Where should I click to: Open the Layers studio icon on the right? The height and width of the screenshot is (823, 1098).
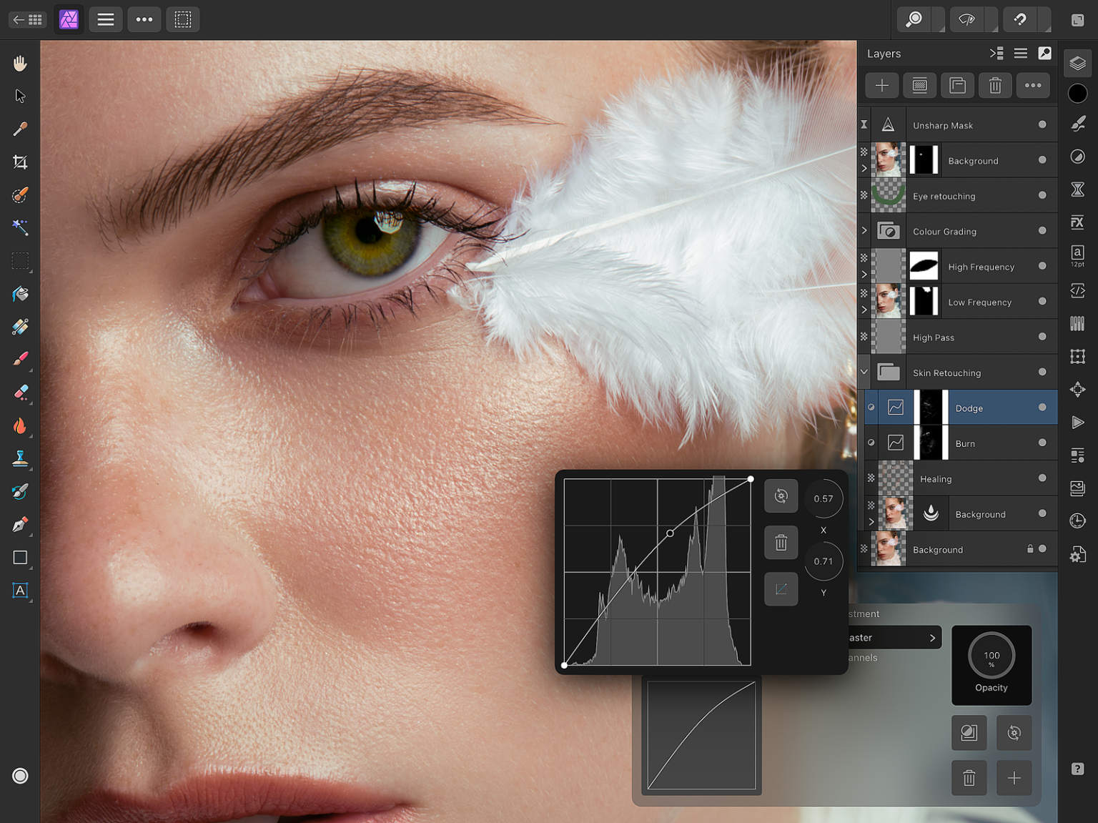[x=1077, y=63]
